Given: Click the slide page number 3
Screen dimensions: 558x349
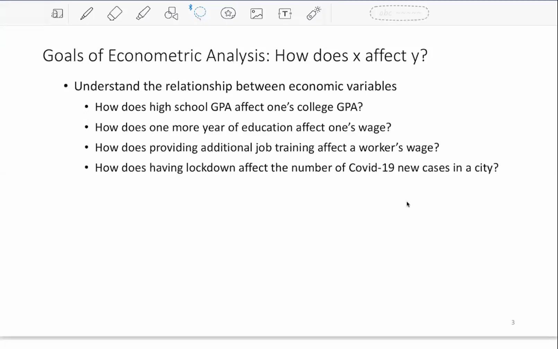Looking at the screenshot, I should point(513,322).
